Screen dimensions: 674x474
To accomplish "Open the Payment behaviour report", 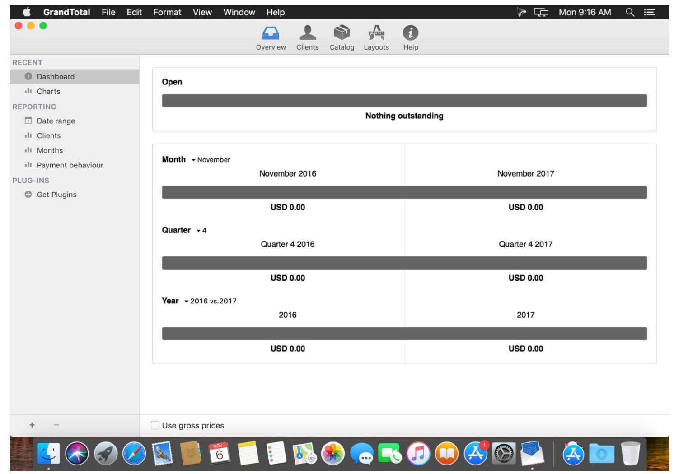I will tap(75, 165).
